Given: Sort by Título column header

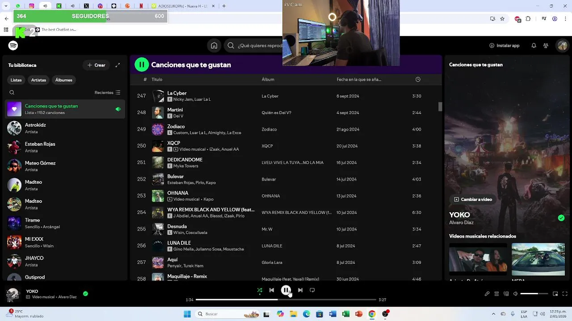Looking at the screenshot, I should coord(157,79).
